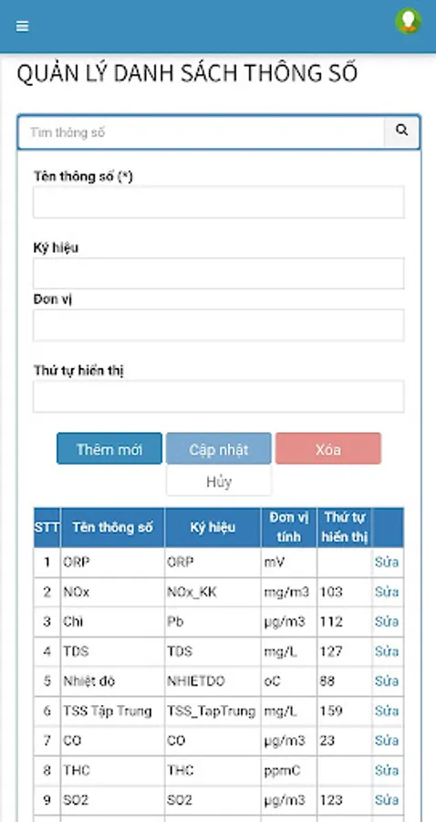Click the Đơn vị input field
This screenshot has height=822, width=436.
tap(218, 325)
